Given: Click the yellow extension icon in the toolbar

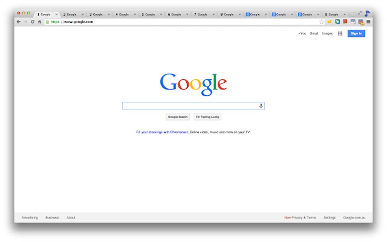Looking at the screenshot, I should point(329,22).
